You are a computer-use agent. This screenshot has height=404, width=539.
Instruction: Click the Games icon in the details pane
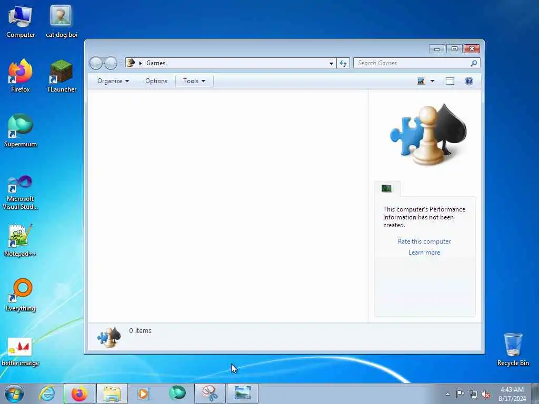109,337
